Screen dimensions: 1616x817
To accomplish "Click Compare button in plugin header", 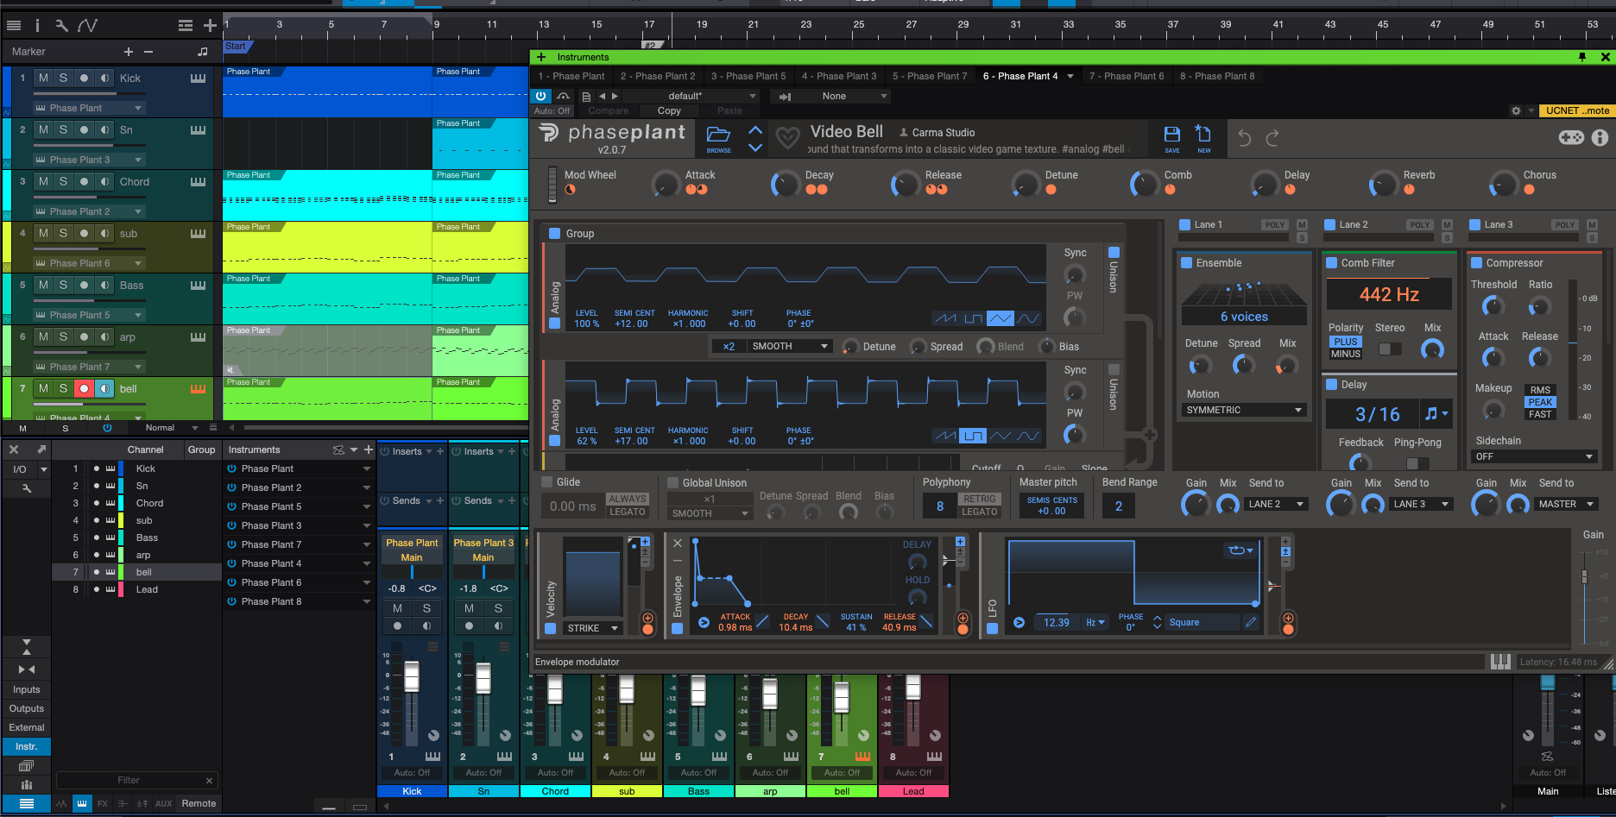I will pyautogui.click(x=609, y=110).
